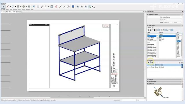
Task: Delete selected page with minus icon
Action: click(153, 62)
